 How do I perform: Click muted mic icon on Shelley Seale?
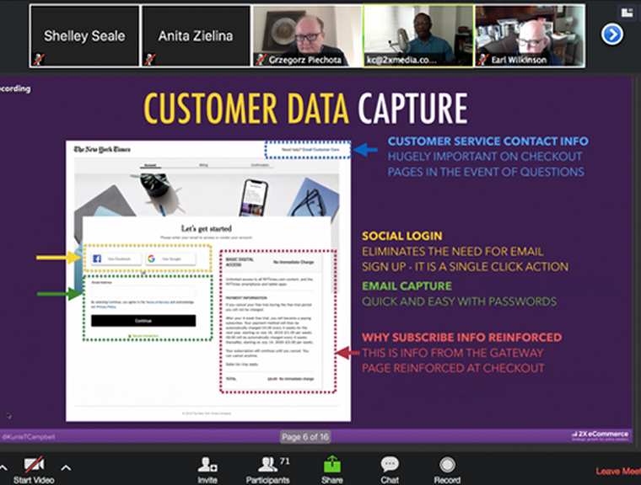[x=39, y=60]
